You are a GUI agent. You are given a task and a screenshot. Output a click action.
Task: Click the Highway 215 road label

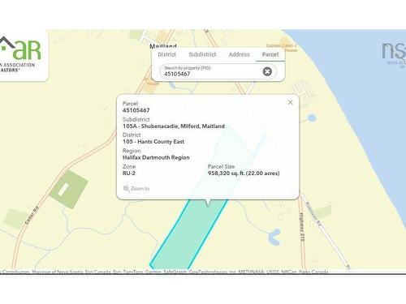[x=302, y=227]
